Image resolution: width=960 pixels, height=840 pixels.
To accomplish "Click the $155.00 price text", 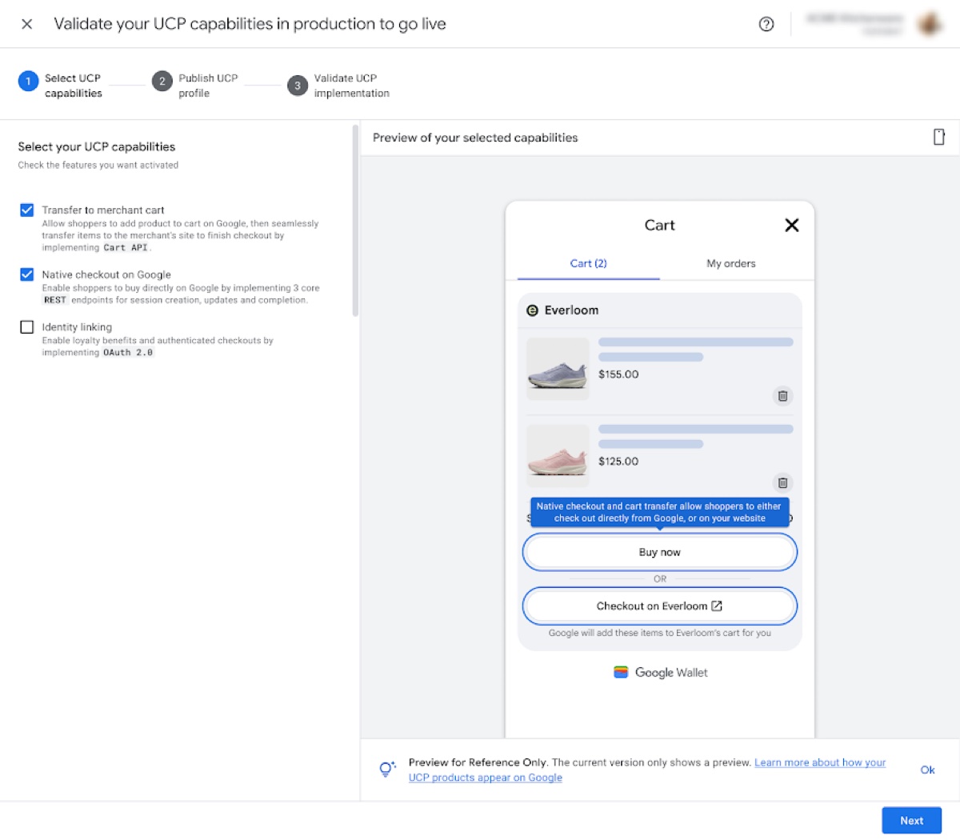I will click(x=618, y=374).
